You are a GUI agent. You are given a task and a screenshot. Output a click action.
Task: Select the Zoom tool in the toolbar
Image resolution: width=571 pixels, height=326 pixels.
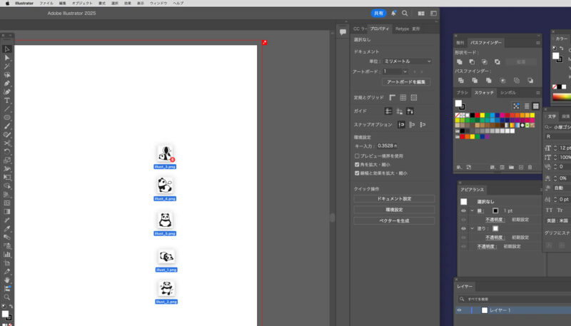tap(7, 297)
